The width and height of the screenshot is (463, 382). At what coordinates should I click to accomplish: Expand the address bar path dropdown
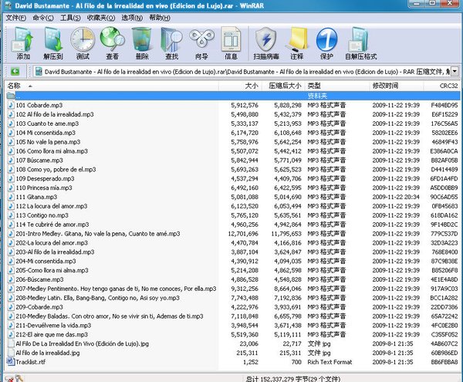(x=455, y=71)
